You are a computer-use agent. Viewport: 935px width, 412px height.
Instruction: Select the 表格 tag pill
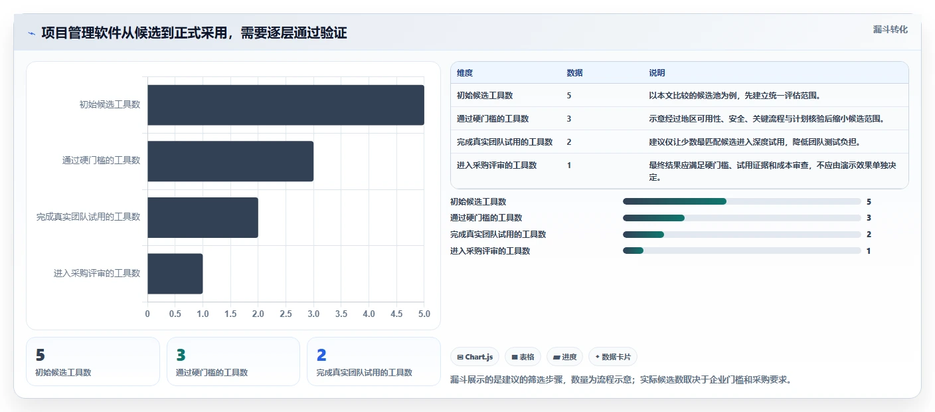(523, 357)
